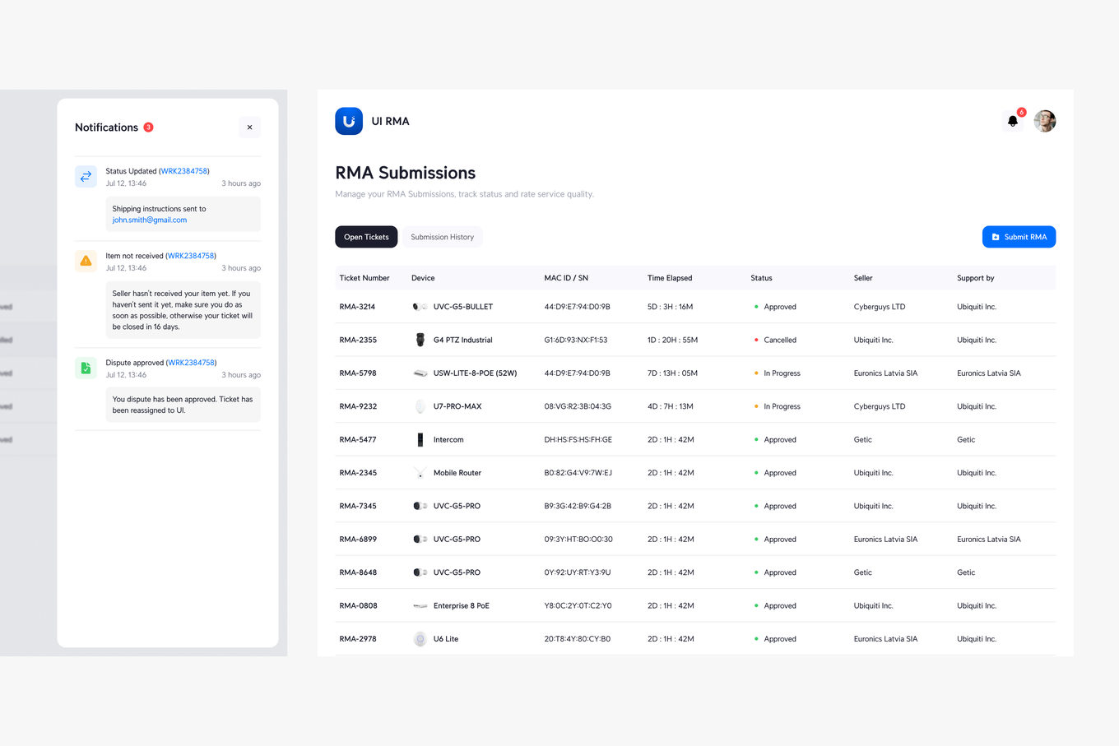Click UVC-G5-PRO icon in RMA-8648 row
Screen dimensions: 1119x746
pos(420,572)
